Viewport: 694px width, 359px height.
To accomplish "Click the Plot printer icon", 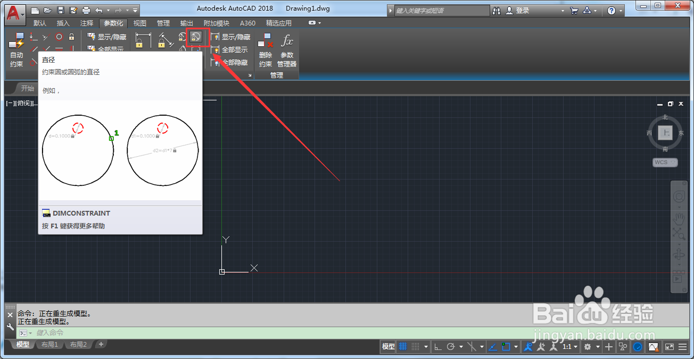I will point(86,10).
